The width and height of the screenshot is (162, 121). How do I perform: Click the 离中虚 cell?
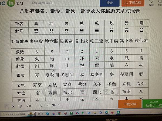click(x=36, y=41)
